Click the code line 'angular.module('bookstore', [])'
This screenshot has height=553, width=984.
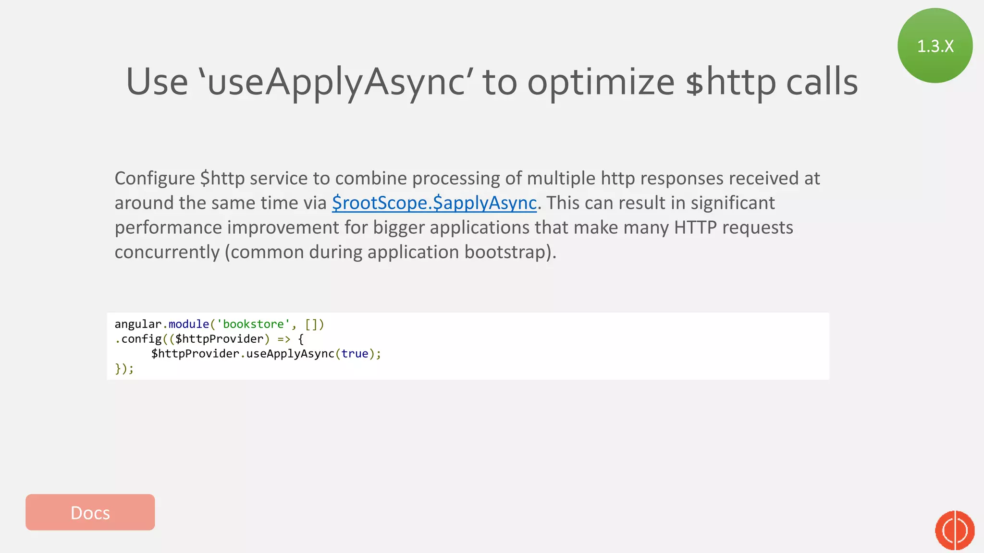(x=220, y=325)
